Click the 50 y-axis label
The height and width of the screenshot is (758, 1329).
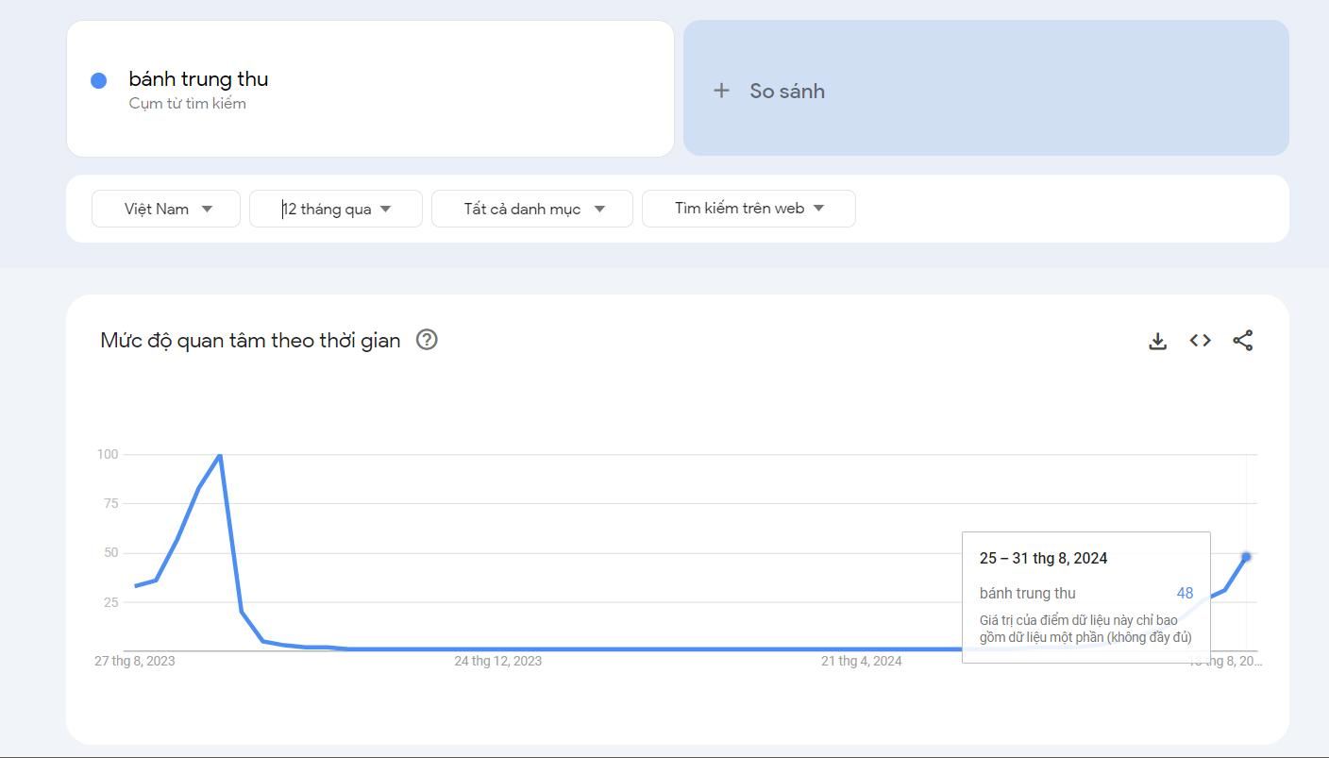111,552
